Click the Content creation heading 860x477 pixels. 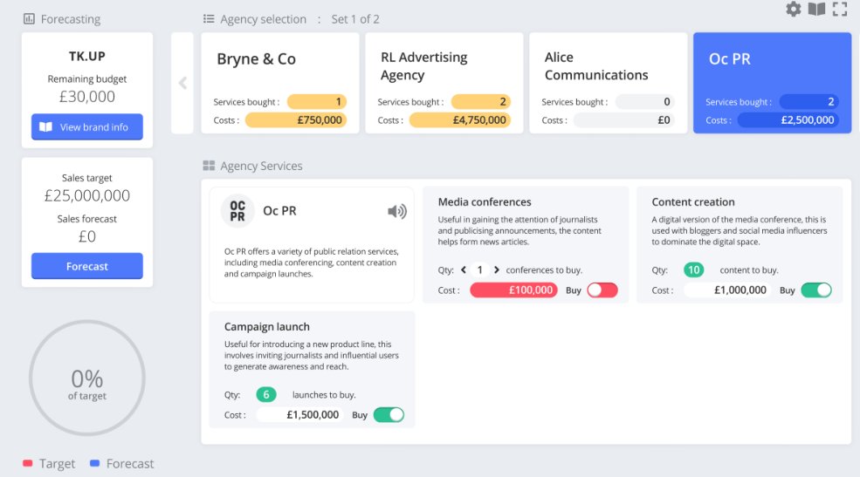[692, 202]
